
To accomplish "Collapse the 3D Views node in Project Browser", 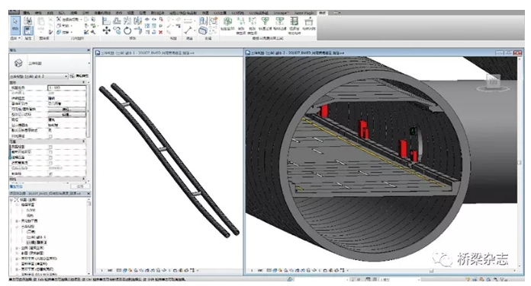I will [x=17, y=226].
